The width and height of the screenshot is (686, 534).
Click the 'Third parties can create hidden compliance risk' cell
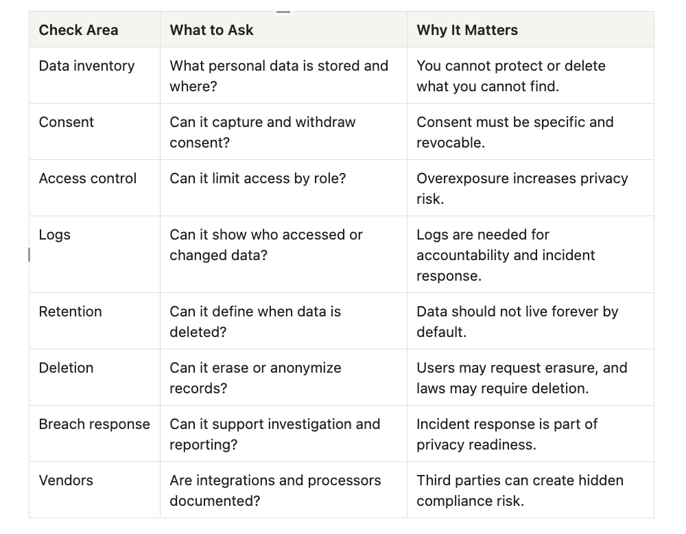tap(530, 490)
